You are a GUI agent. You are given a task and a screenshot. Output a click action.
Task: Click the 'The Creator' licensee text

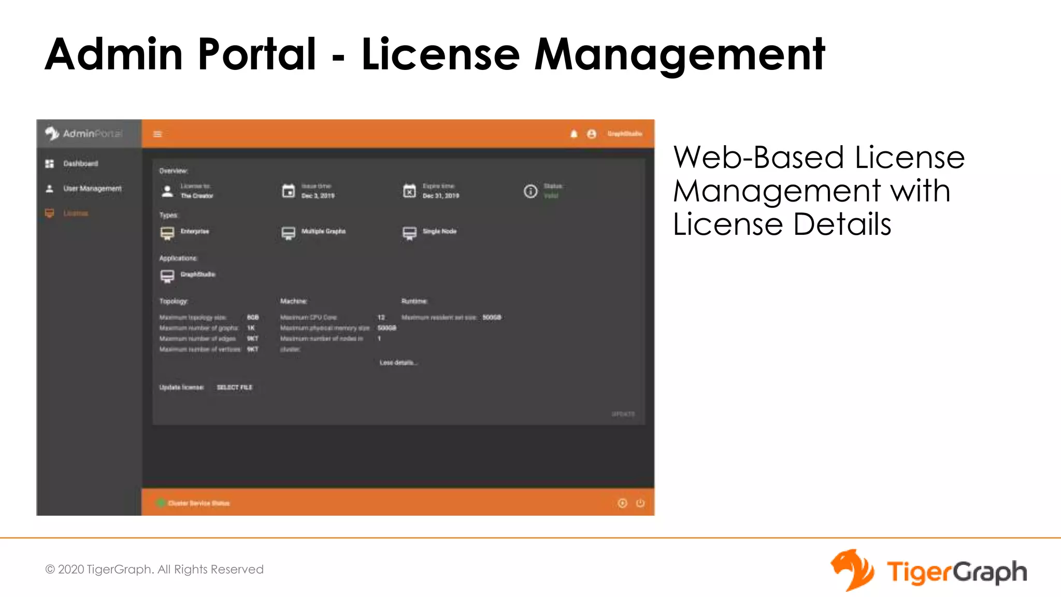pyautogui.click(x=197, y=196)
